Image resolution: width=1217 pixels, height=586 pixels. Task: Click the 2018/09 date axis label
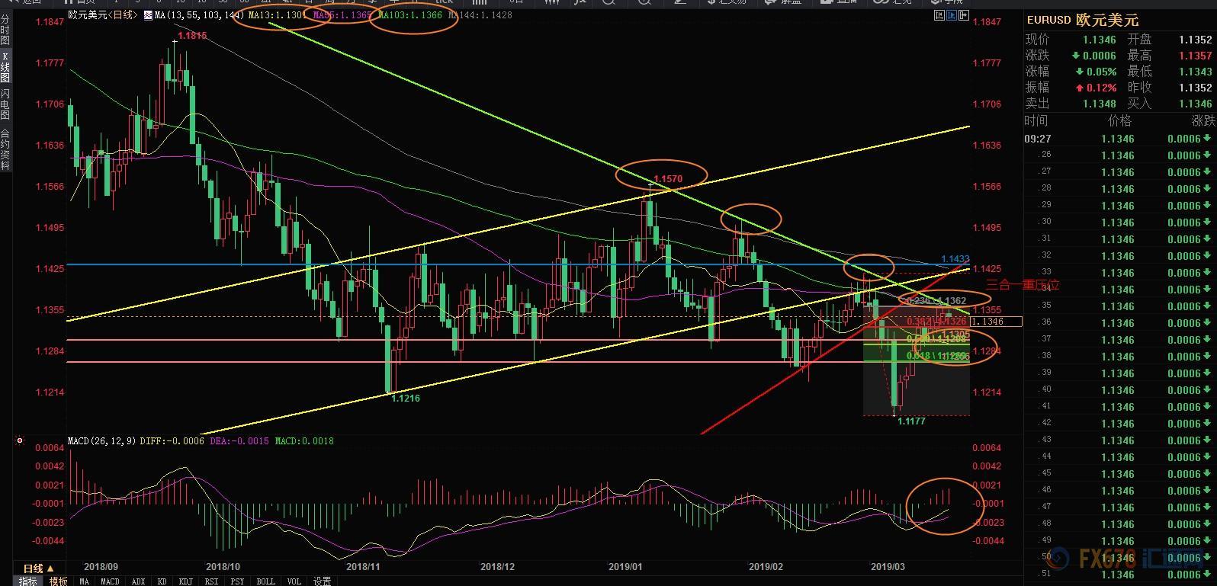[x=101, y=566]
